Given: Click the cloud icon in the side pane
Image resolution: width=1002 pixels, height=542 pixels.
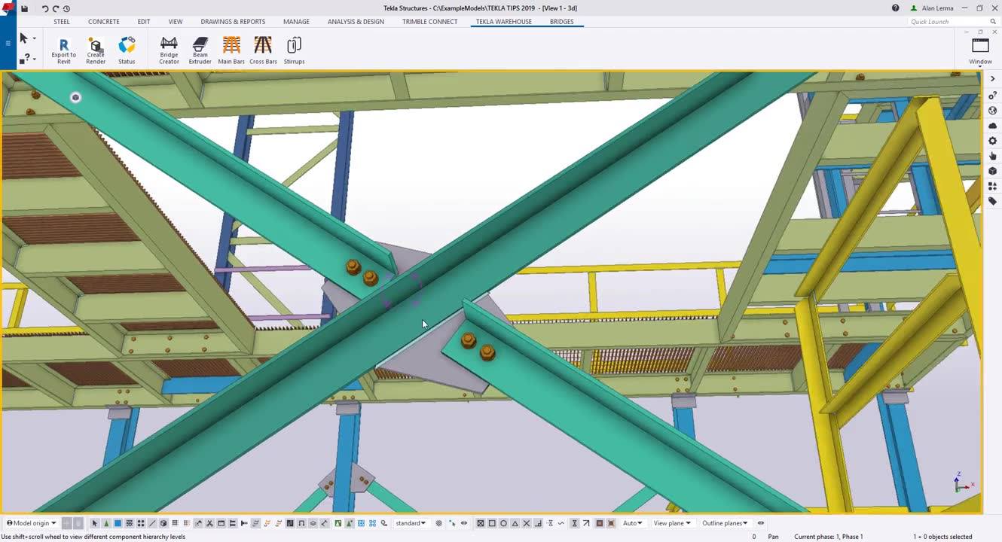Looking at the screenshot, I should 992,126.
